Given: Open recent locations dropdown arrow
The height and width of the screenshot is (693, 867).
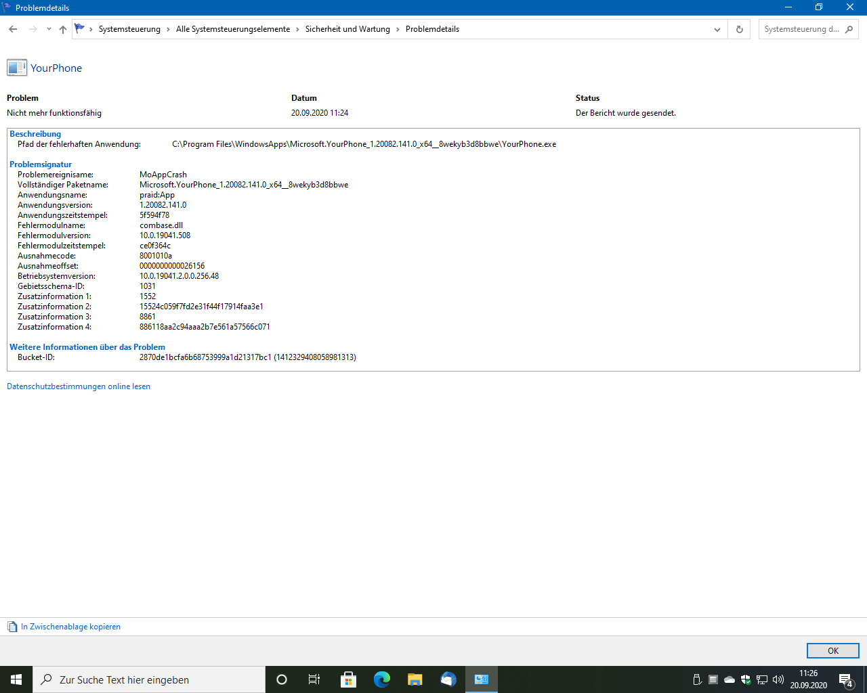Looking at the screenshot, I should click(x=49, y=29).
